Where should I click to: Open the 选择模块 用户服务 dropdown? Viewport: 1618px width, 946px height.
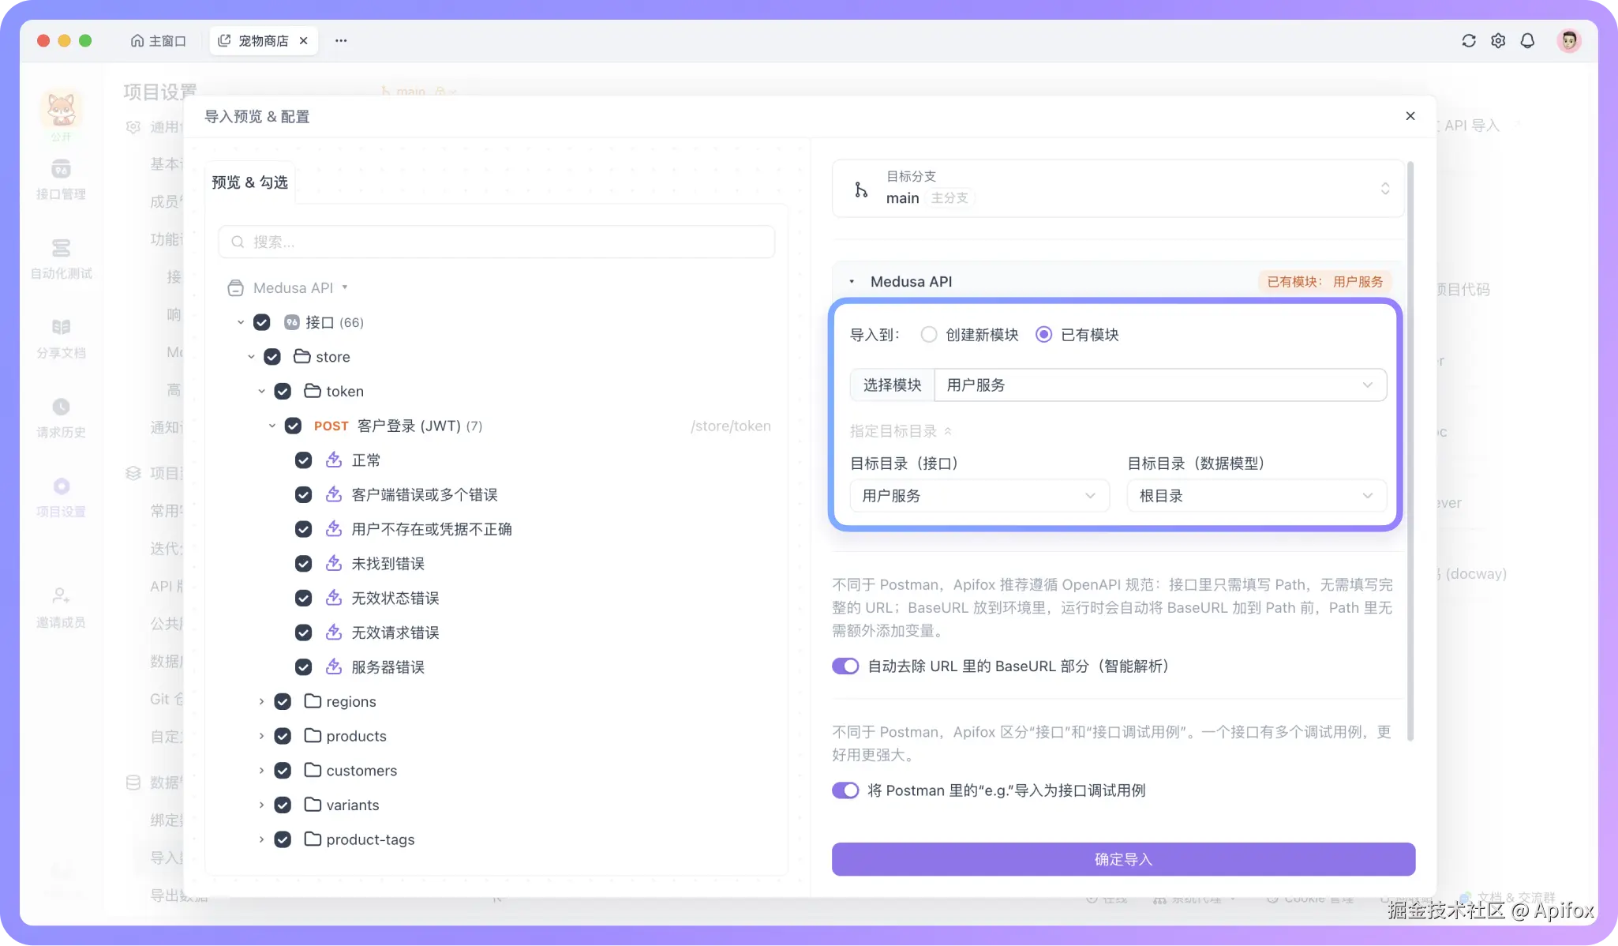click(x=1159, y=385)
